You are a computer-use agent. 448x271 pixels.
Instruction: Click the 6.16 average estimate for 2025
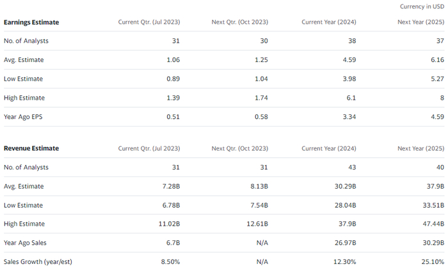(436, 60)
